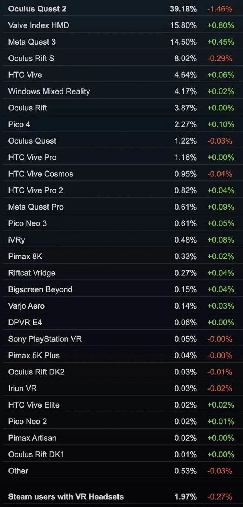This screenshot has width=243, height=507.
Task: Select the Oculus Quest 2 row
Action: coord(121,8)
